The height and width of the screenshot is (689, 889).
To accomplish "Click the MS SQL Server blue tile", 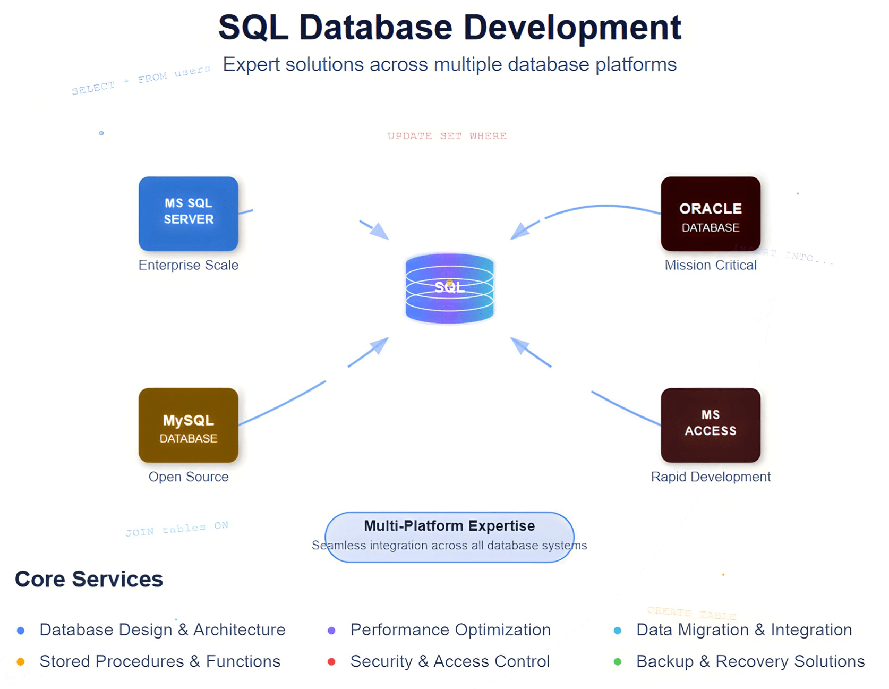I will pyautogui.click(x=188, y=214).
